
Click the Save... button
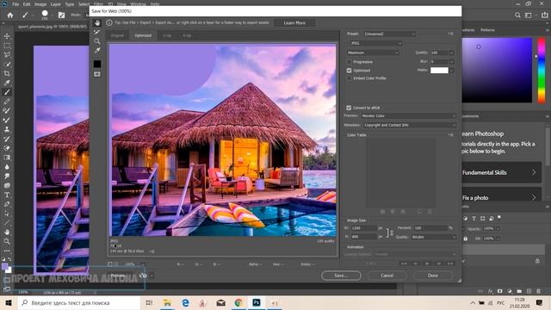[341, 276]
